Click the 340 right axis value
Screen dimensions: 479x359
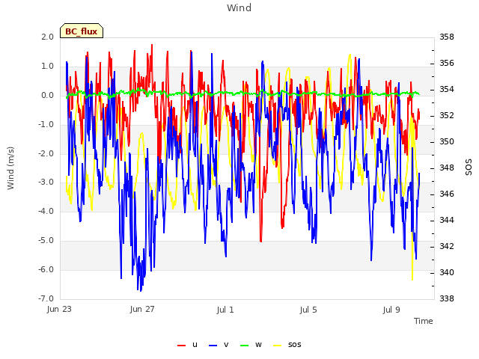point(447,272)
